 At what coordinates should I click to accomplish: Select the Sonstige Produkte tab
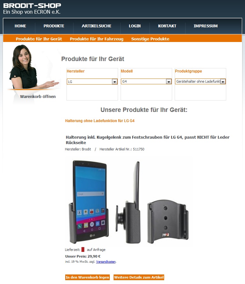click(150, 39)
